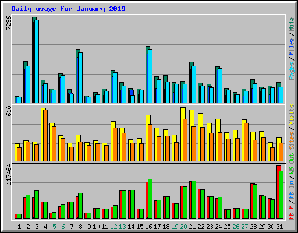
Task: Click the day 1 axis label
Action: (19, 227)
